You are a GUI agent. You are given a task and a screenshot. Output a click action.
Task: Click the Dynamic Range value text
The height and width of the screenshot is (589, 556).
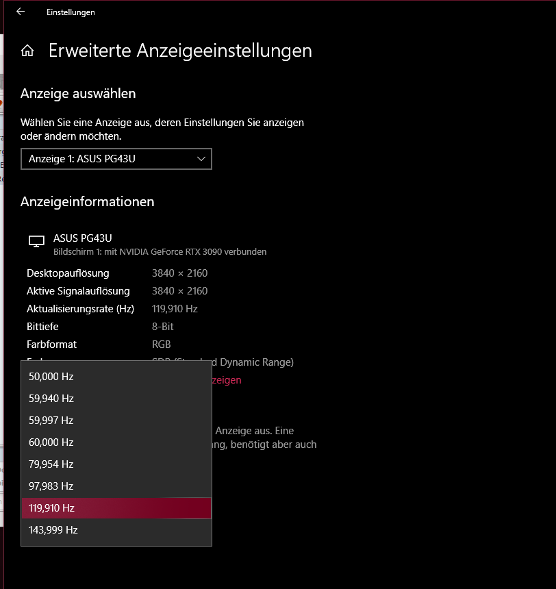click(x=253, y=362)
